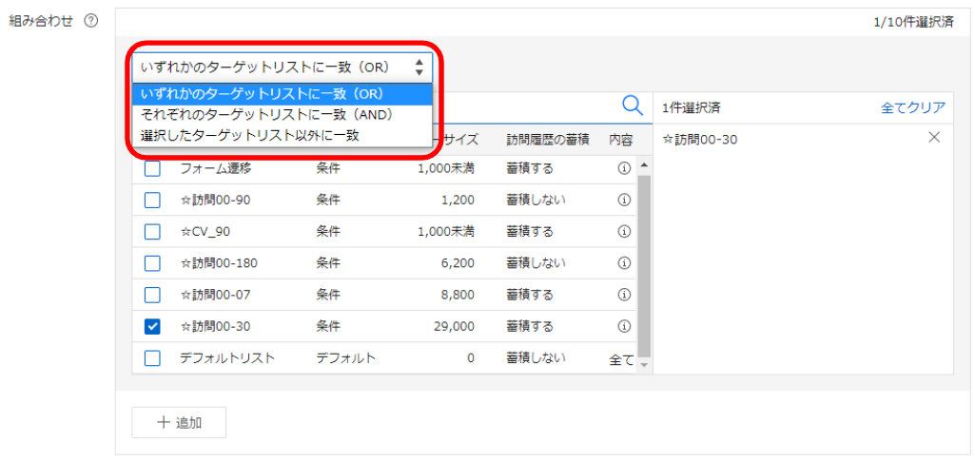Uncheck the ☆訪問00-30 checkbox
This screenshot has width=975, height=461.
point(152,326)
